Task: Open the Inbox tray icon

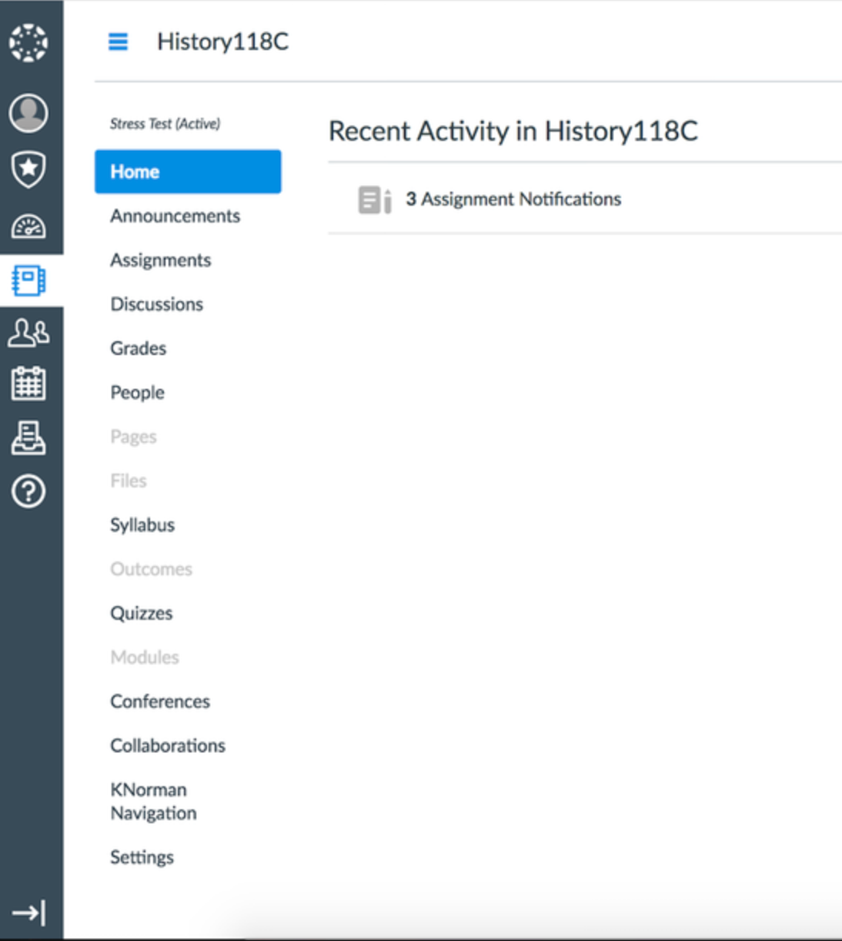Action: [x=28, y=437]
